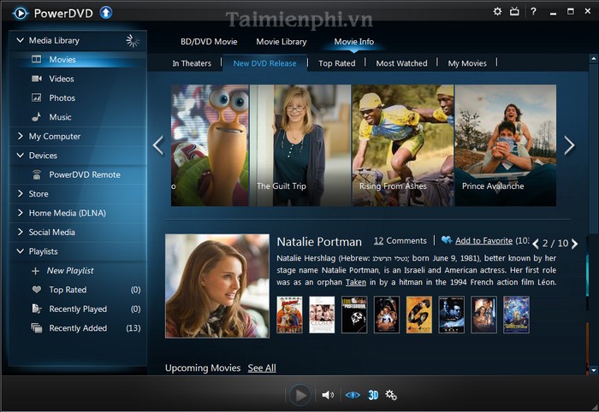This screenshot has width=599, height=412.
Task: Open Prince Avalanche poster
Action: pyautogui.click(x=506, y=145)
